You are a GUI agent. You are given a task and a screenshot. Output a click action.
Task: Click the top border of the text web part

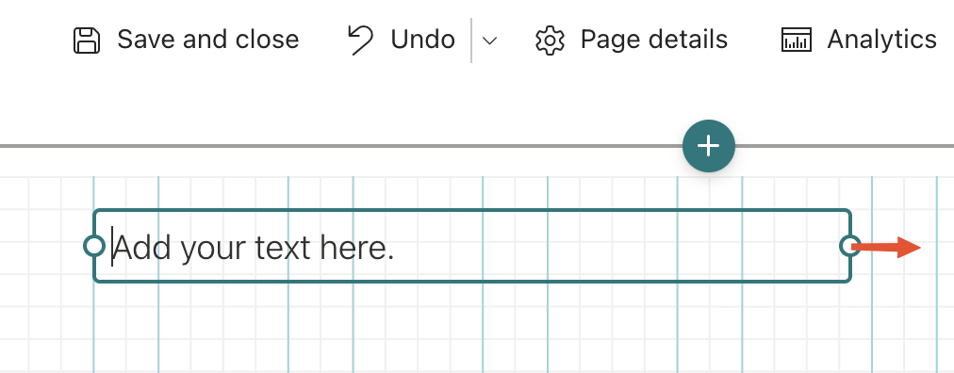pos(472,211)
